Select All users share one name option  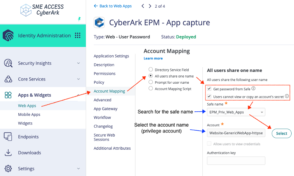151,76
